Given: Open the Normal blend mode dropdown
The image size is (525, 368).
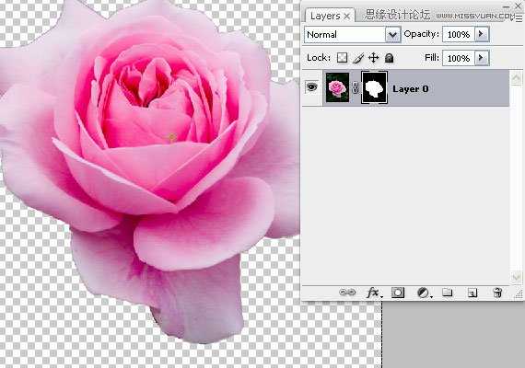Looking at the screenshot, I should click(x=352, y=34).
